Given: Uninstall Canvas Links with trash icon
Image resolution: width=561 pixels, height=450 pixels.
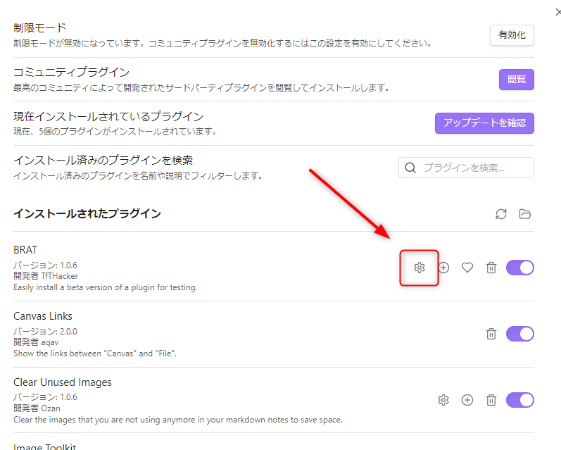Looking at the screenshot, I should click(x=491, y=334).
